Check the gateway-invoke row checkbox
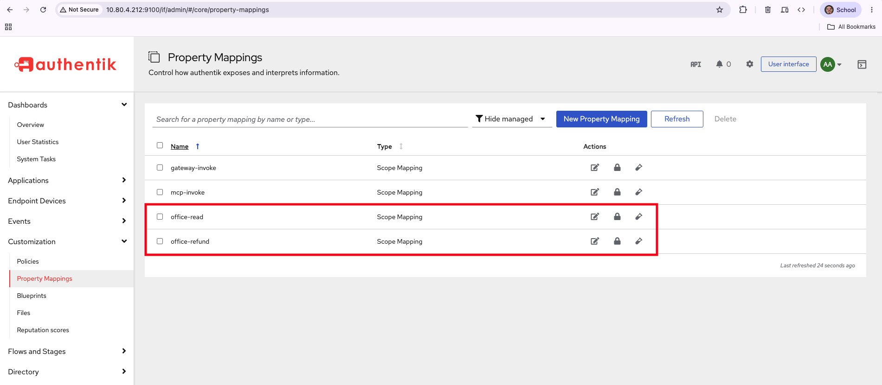Image resolution: width=882 pixels, height=385 pixels. [160, 168]
